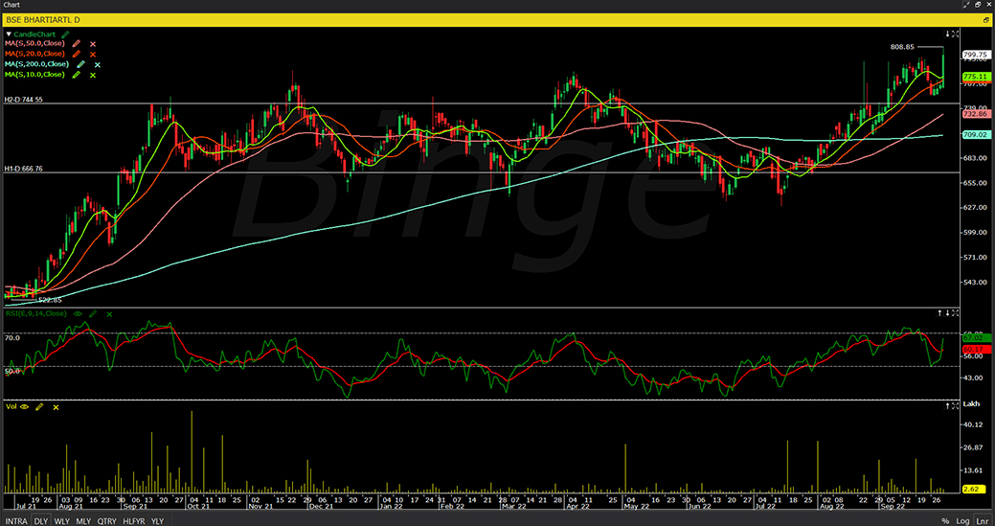This screenshot has height=526, width=995.
Task: Maximize the candle chart panel
Action: [x=955, y=34]
